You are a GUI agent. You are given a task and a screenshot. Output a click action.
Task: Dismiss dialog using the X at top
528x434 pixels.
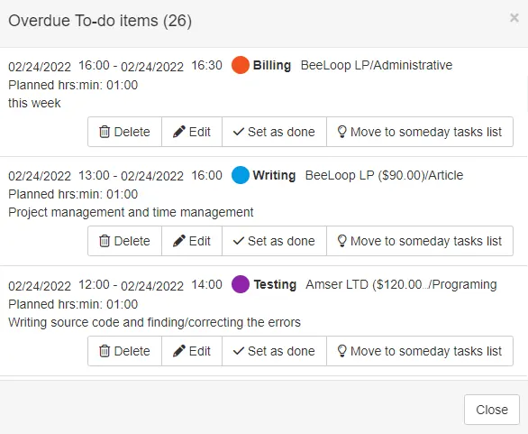pos(514,17)
